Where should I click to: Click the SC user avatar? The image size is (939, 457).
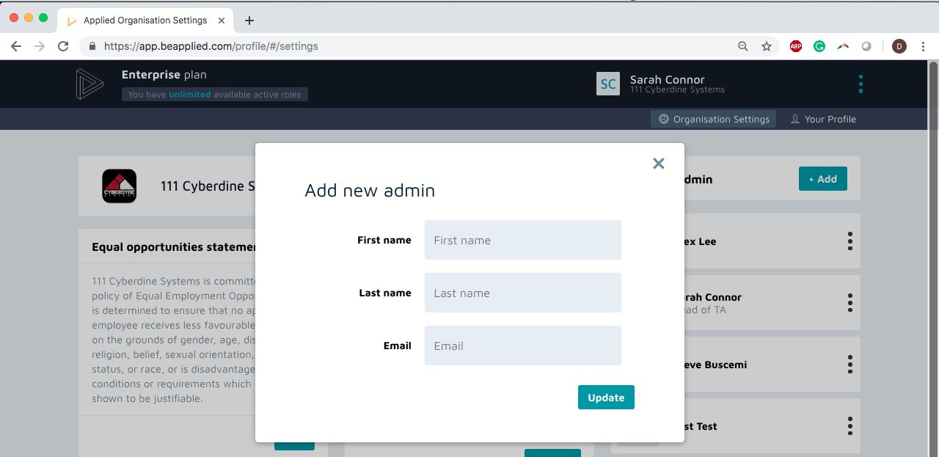[x=608, y=84]
